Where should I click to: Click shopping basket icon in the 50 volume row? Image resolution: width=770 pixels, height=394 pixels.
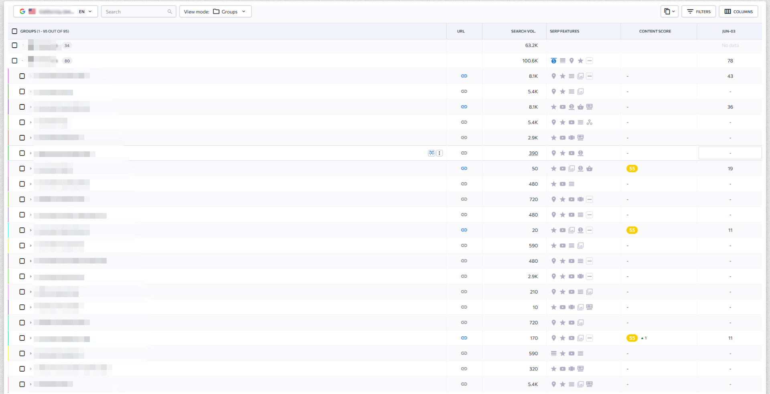[589, 169]
